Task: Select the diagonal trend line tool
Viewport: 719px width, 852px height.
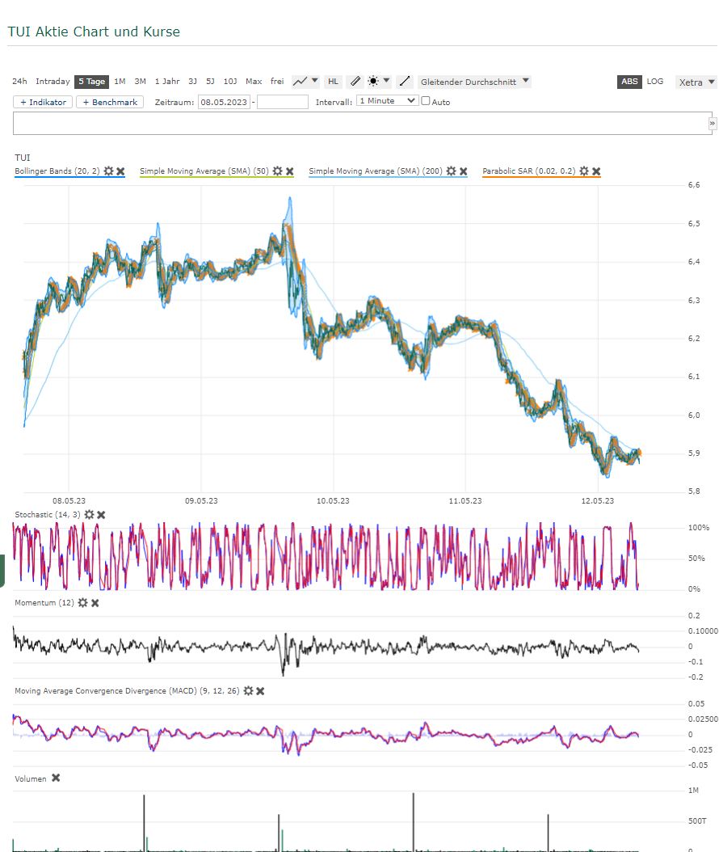Action: click(405, 82)
